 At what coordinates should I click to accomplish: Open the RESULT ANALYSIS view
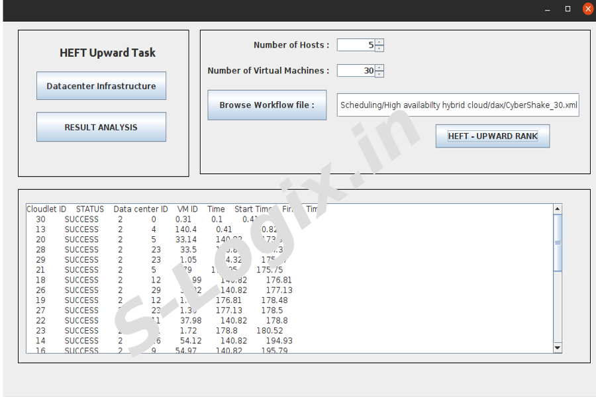pos(101,126)
